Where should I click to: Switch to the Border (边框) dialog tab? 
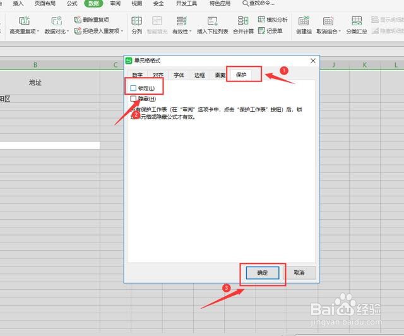pyautogui.click(x=199, y=75)
